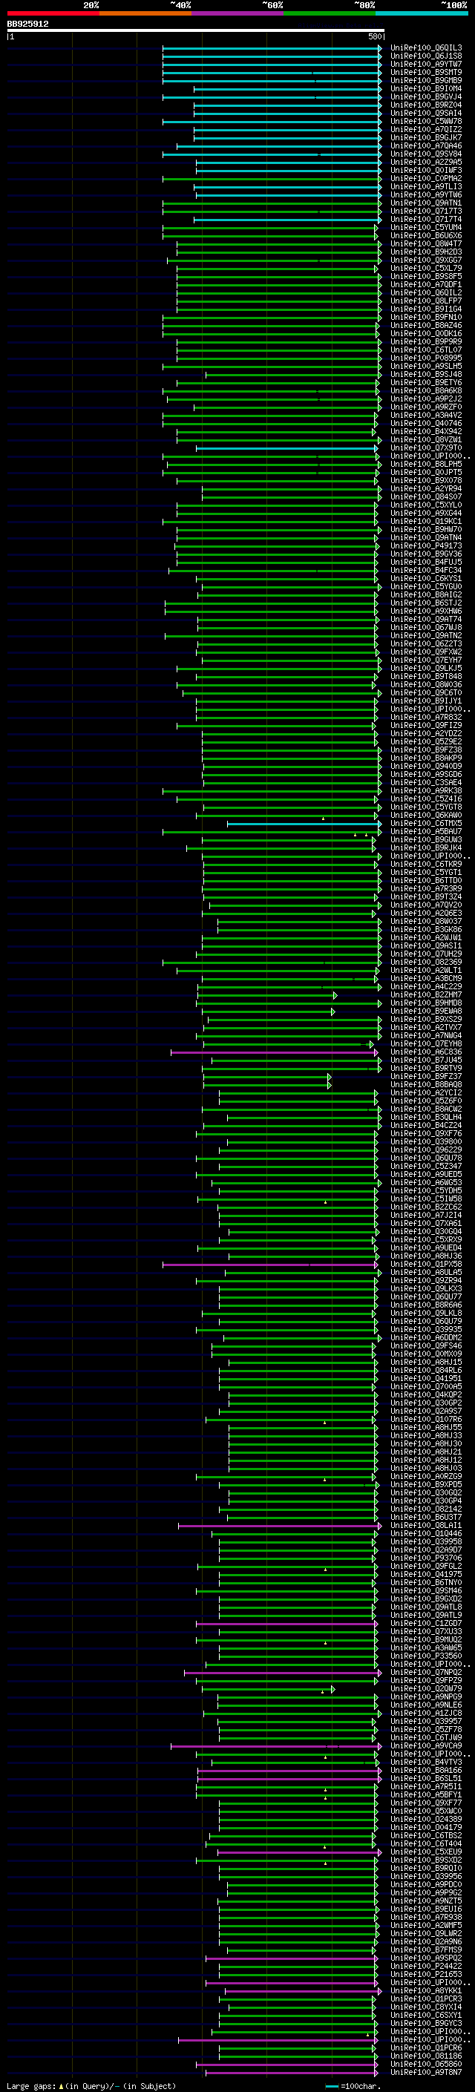Image resolution: width=475 pixels, height=2092 pixels.
Task: Open hit UniRef100_Q1PX58
Action: [x=426, y=1265]
